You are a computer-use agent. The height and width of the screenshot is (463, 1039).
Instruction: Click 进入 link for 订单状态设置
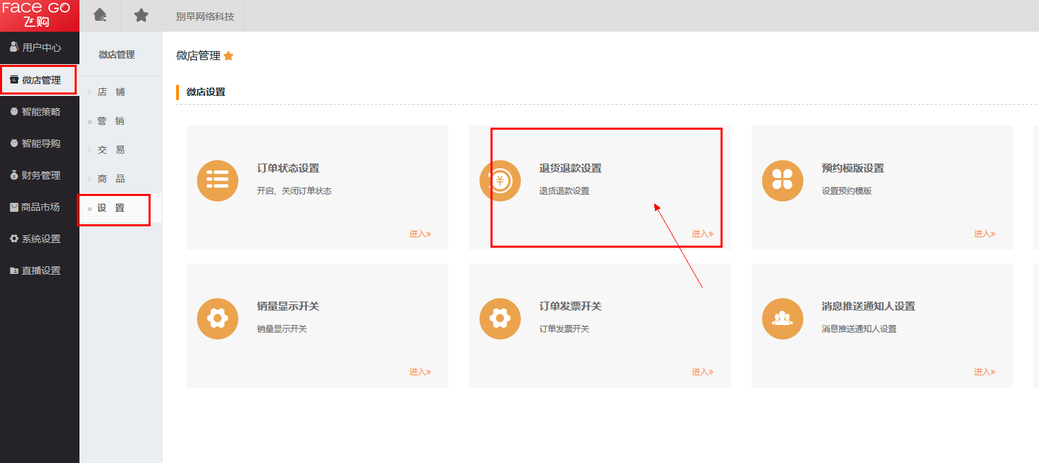419,234
